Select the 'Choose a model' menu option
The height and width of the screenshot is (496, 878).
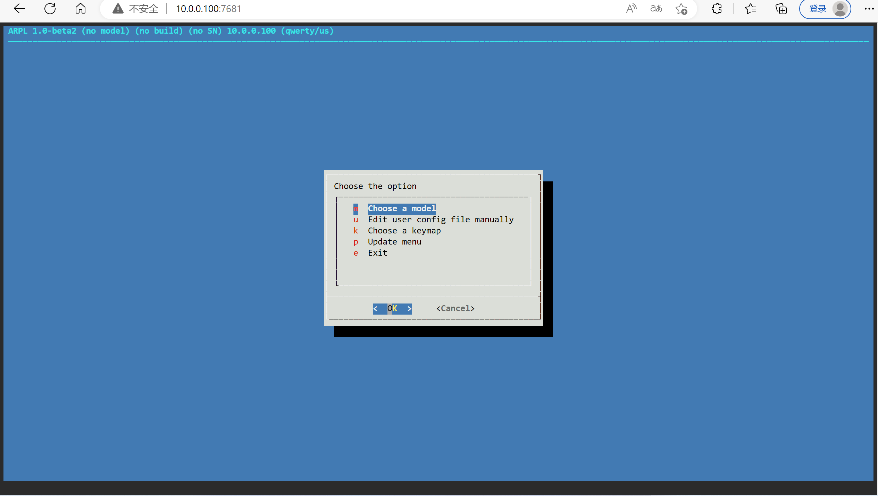(402, 208)
